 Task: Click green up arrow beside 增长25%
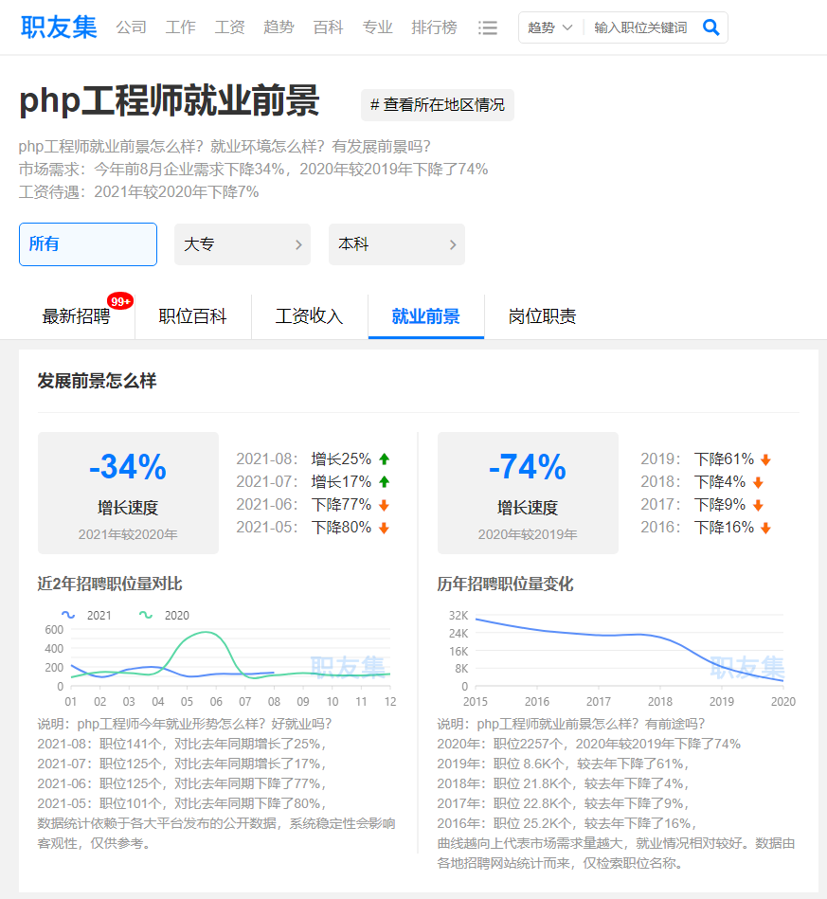coord(385,459)
